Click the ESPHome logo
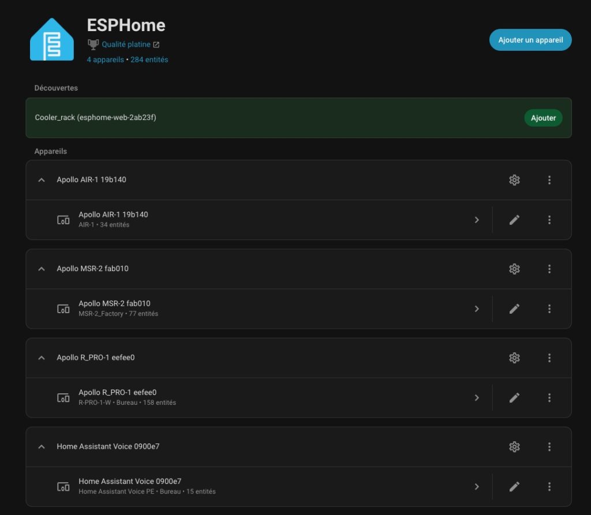The width and height of the screenshot is (591, 515). [x=52, y=40]
